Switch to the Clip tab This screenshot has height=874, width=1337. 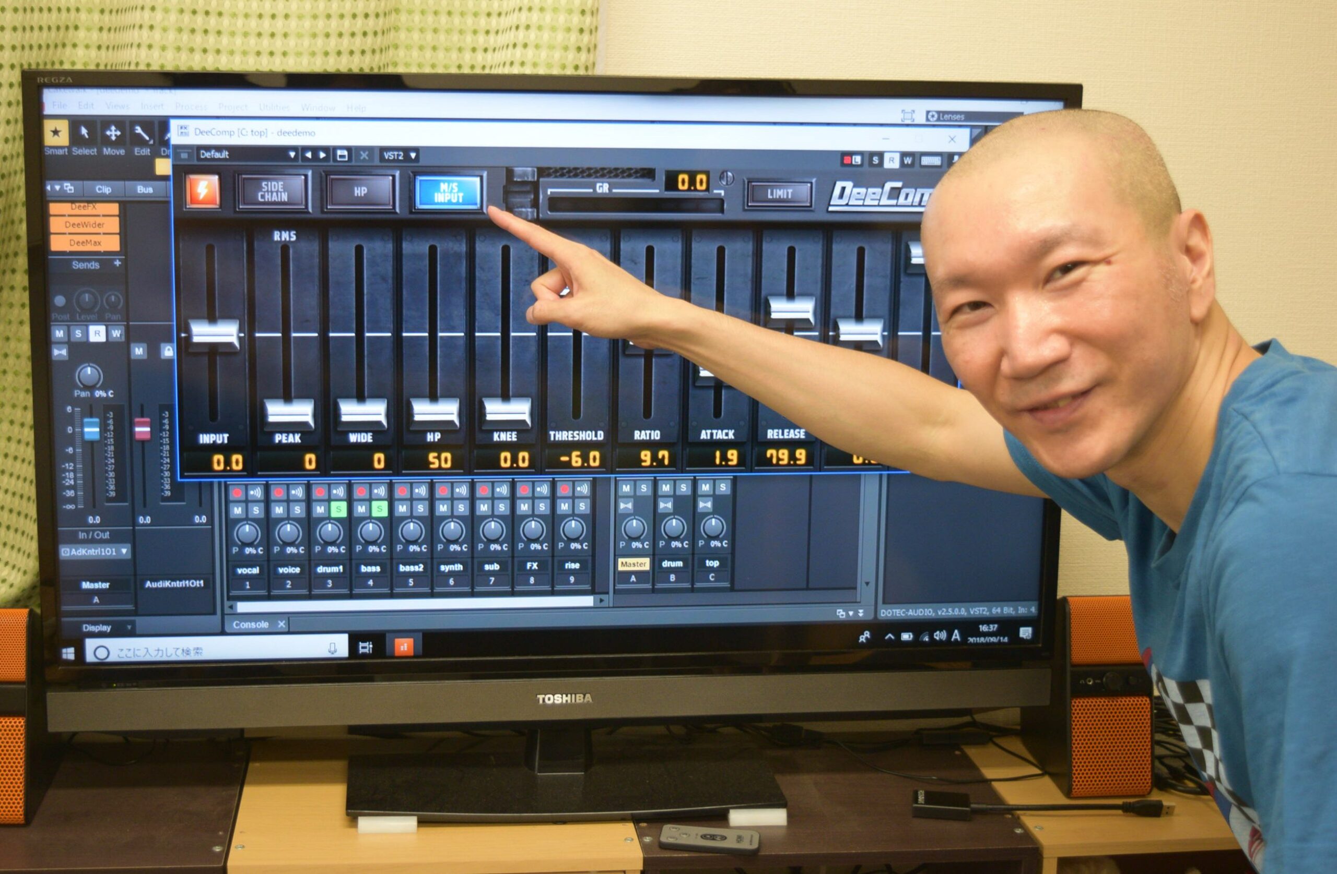tap(103, 189)
